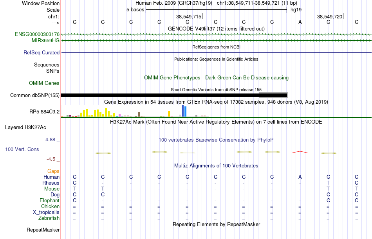Click the 5 bases scale bar text

point(135,10)
